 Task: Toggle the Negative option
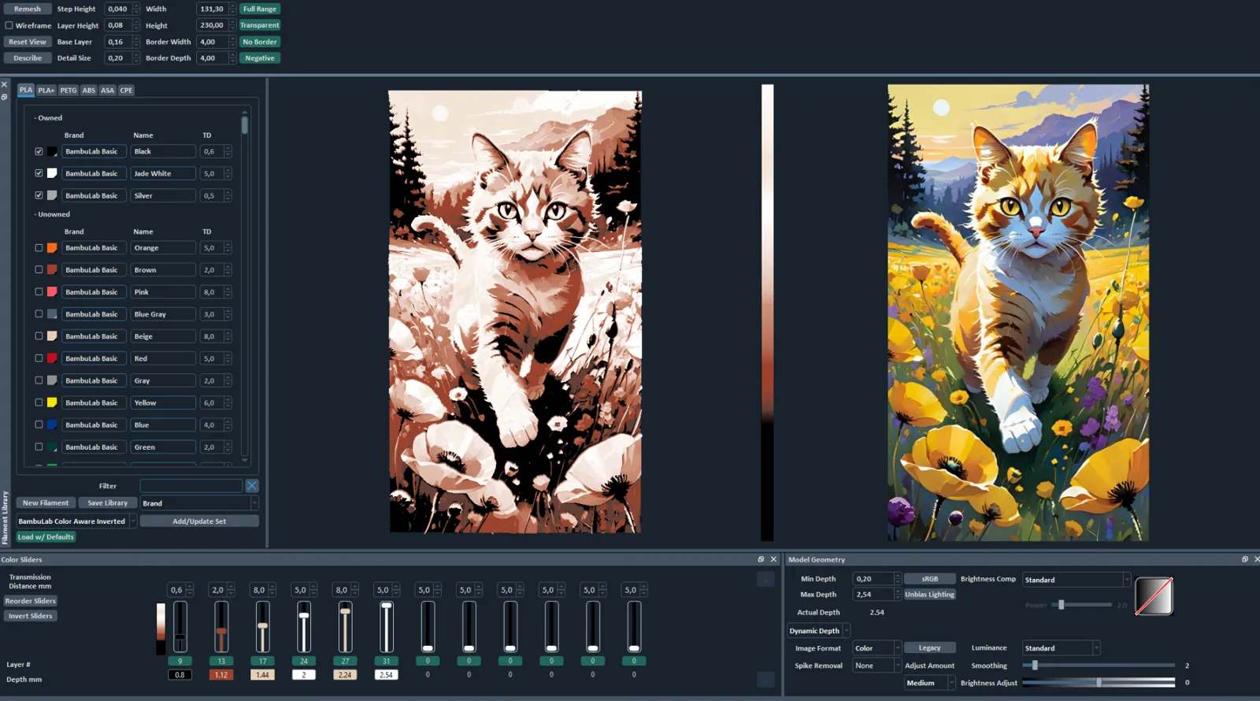260,58
